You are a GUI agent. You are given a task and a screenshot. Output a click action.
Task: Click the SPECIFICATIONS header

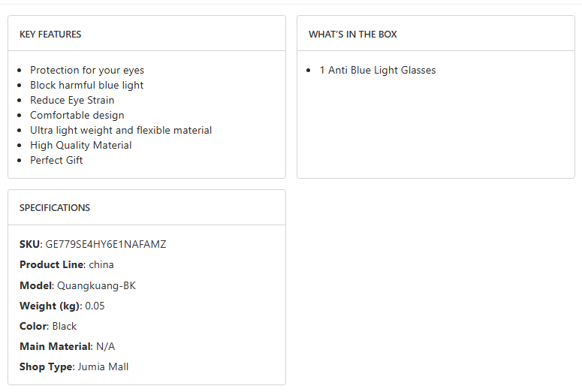(x=55, y=208)
